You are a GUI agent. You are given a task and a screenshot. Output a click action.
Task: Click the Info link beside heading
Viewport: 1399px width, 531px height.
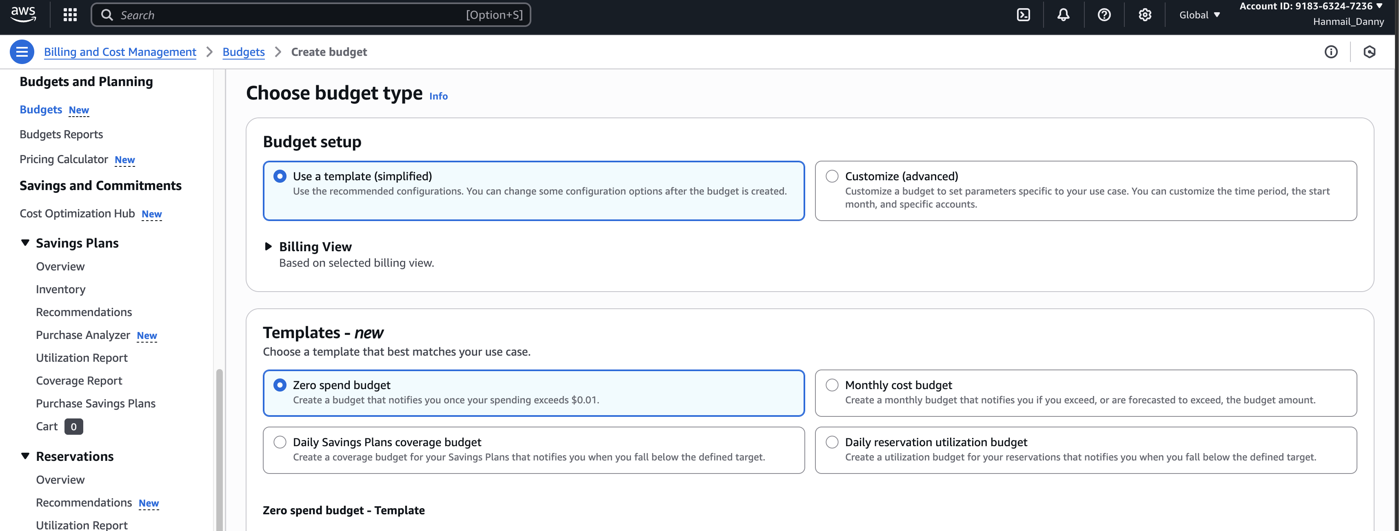pyautogui.click(x=438, y=96)
